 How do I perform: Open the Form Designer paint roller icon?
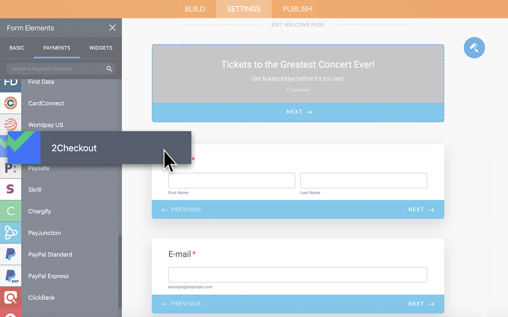point(474,48)
